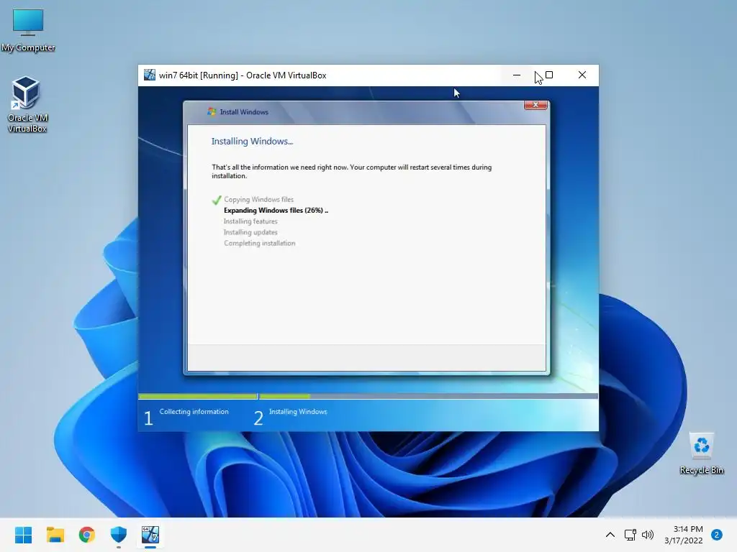The width and height of the screenshot is (737, 552).
Task: Click the 'Installing updates' step text
Action: pos(250,232)
